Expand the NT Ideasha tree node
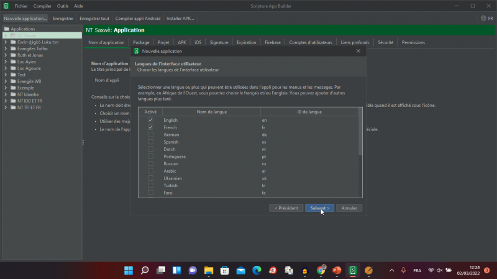 click(x=6, y=94)
